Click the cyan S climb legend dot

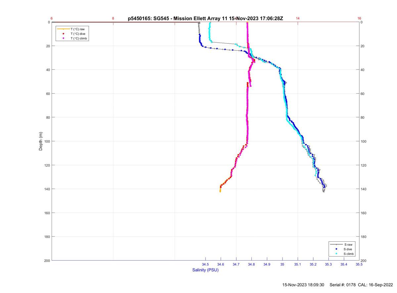[336, 254]
